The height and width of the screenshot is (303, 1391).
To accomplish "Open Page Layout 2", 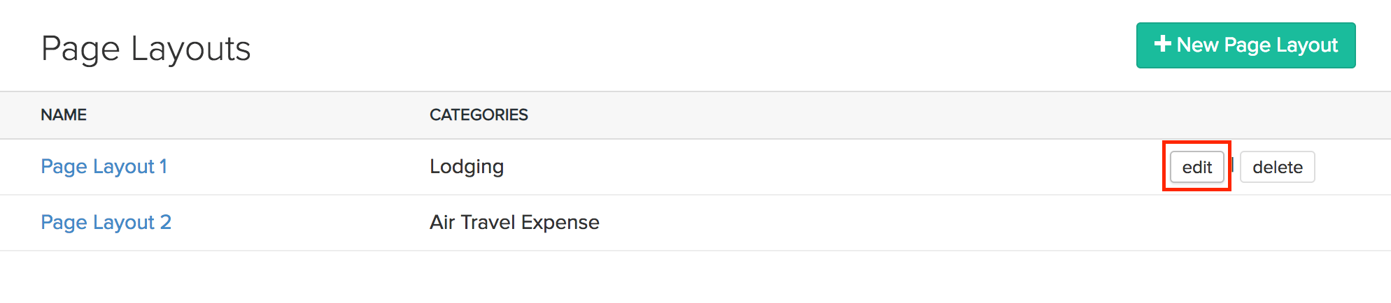I will pos(106,223).
